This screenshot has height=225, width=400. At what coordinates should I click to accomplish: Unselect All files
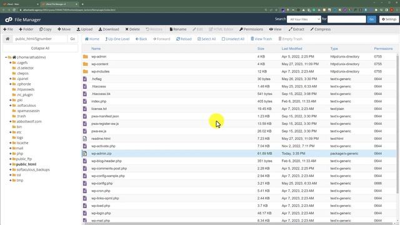(x=233, y=39)
